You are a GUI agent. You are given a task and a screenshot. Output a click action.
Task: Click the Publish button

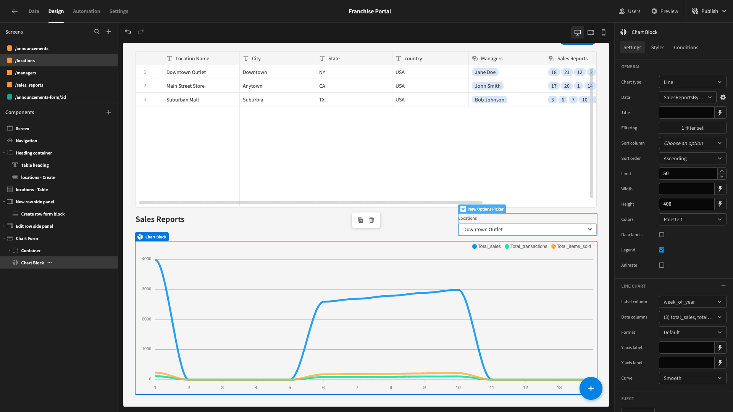coord(709,11)
